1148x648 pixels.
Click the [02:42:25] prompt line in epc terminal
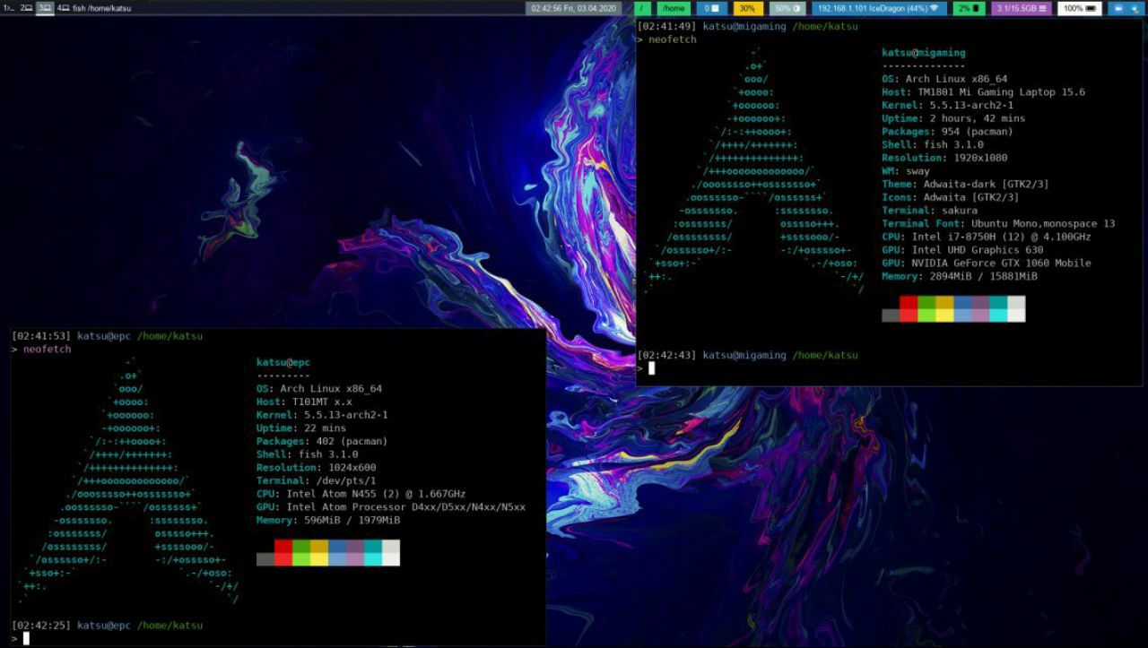tap(108, 626)
